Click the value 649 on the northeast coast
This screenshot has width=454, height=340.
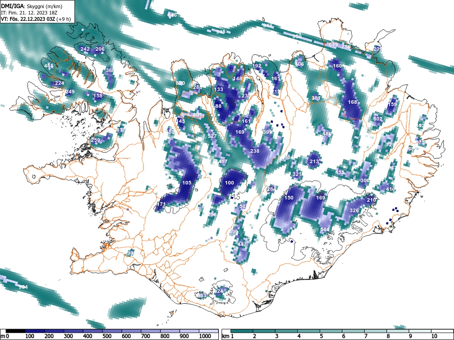click(333, 44)
